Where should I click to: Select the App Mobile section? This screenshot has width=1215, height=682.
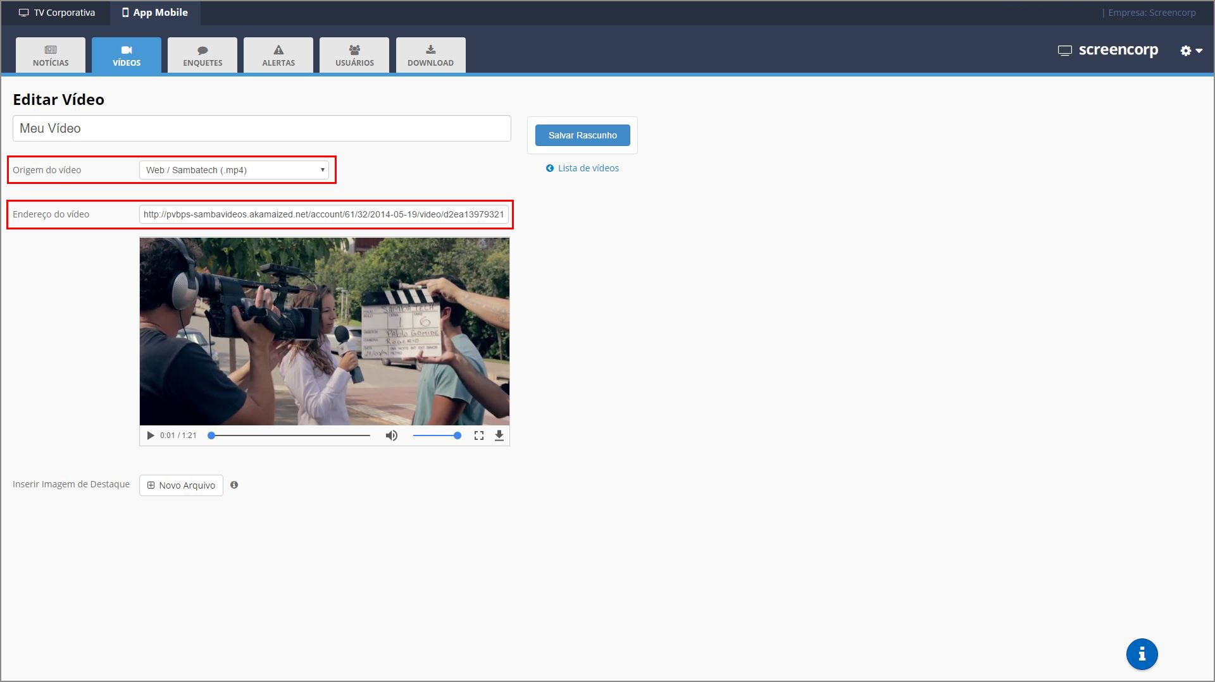tap(155, 13)
